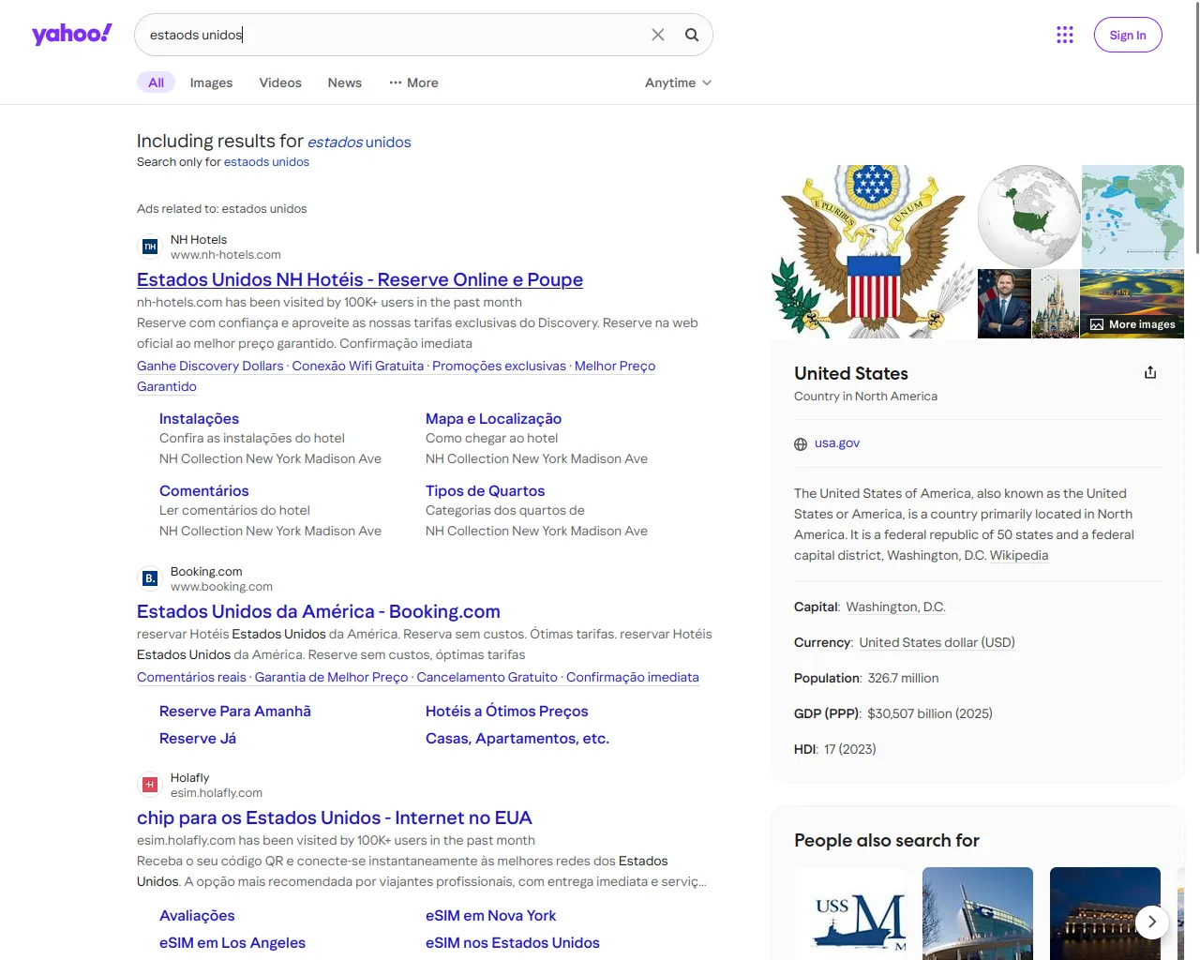Clear the search box text

pyautogui.click(x=658, y=35)
